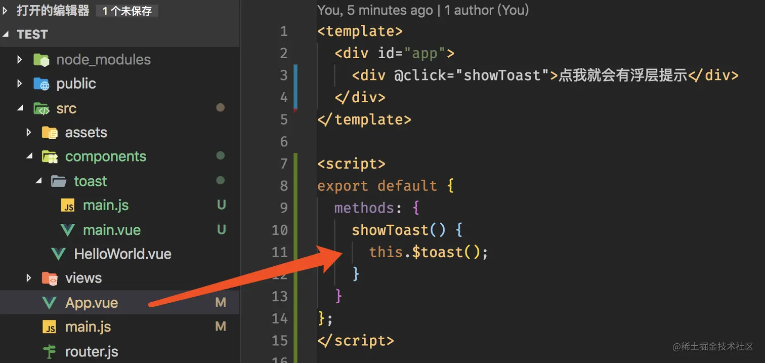Viewport: 765px width, 363px height.
Task: Click the text 点我就会有浮层提示
Action: [x=623, y=75]
